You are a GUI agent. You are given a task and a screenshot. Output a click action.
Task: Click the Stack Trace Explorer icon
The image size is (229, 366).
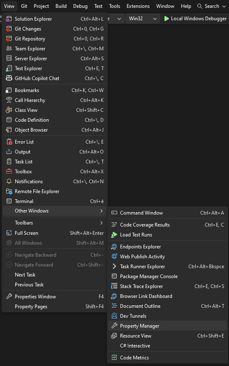[114, 286]
